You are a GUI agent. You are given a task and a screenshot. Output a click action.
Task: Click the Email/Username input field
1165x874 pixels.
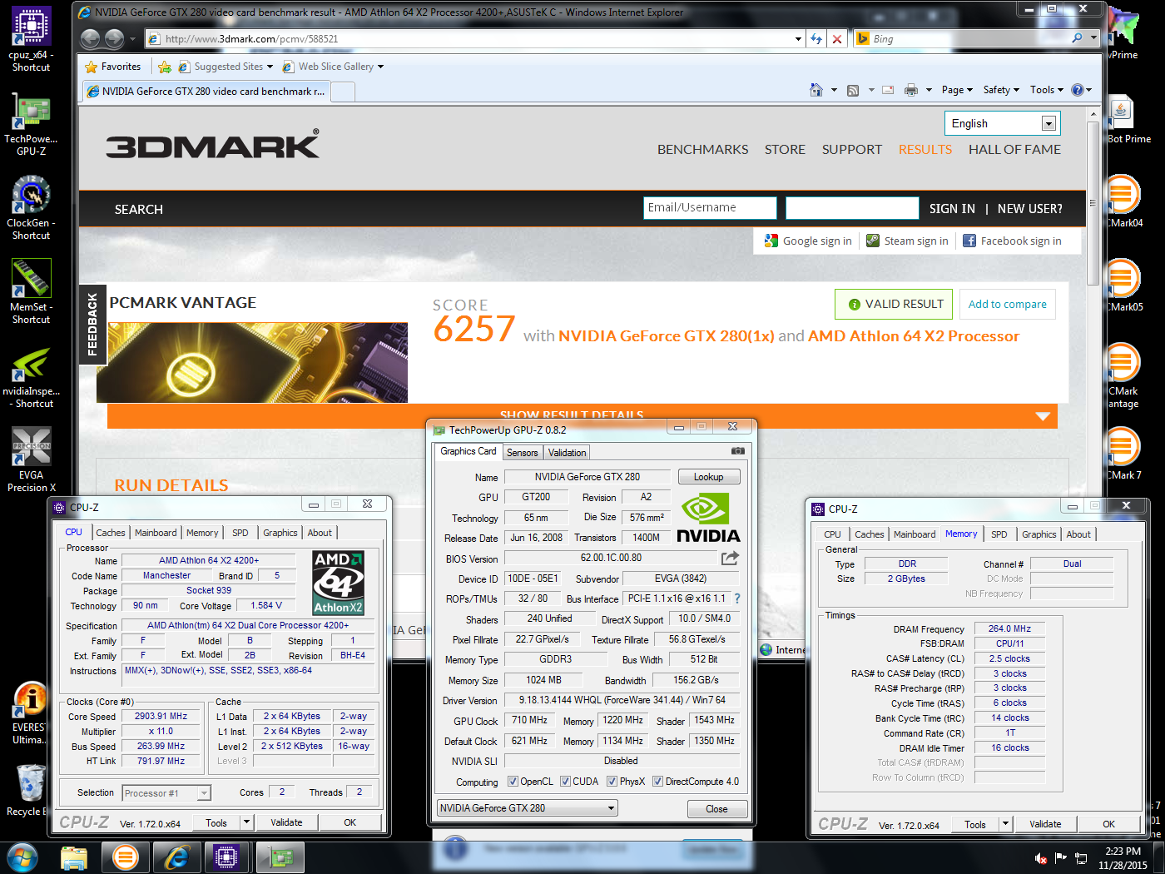(x=710, y=208)
